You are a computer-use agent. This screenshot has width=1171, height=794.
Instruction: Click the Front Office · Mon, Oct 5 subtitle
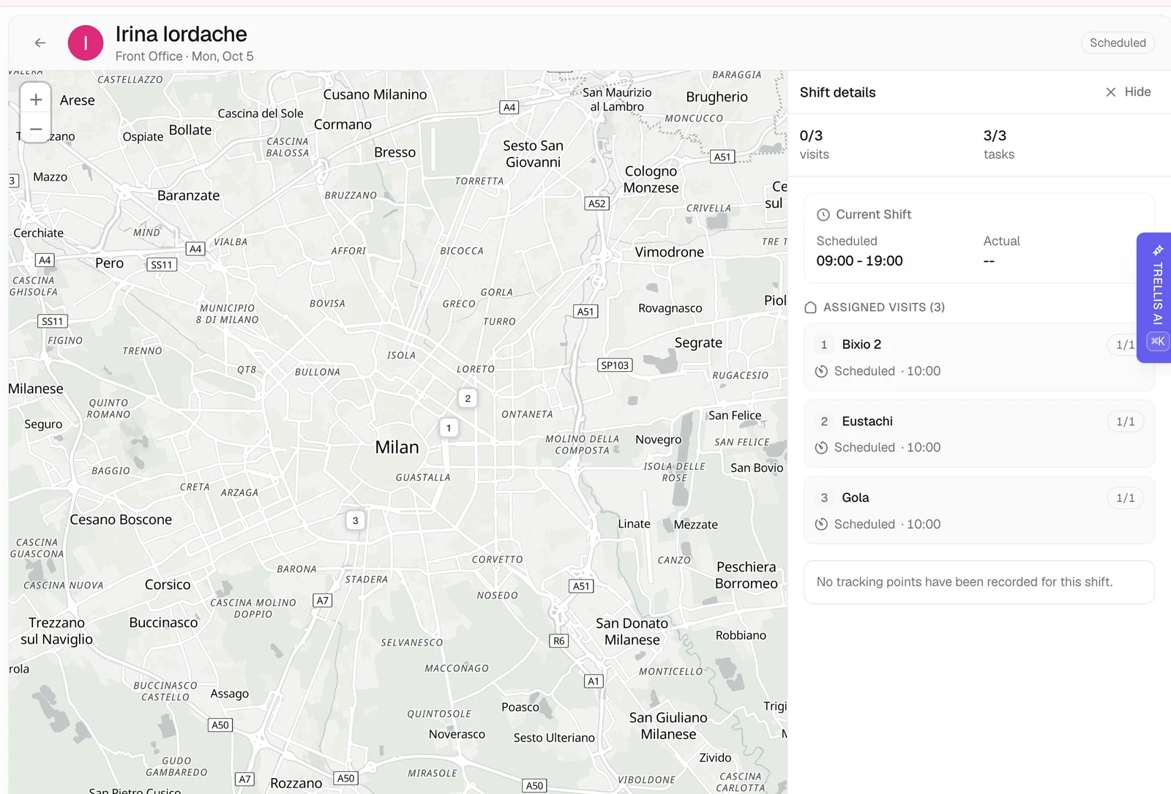(184, 56)
